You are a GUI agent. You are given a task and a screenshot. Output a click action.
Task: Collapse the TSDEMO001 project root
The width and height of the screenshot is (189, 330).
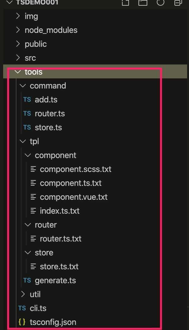[x=10, y=2]
